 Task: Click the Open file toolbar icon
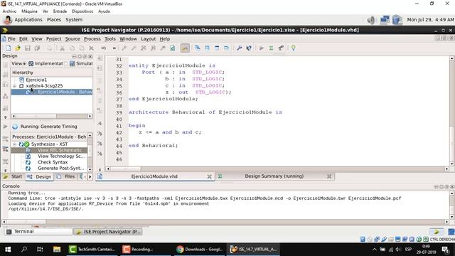point(18,48)
